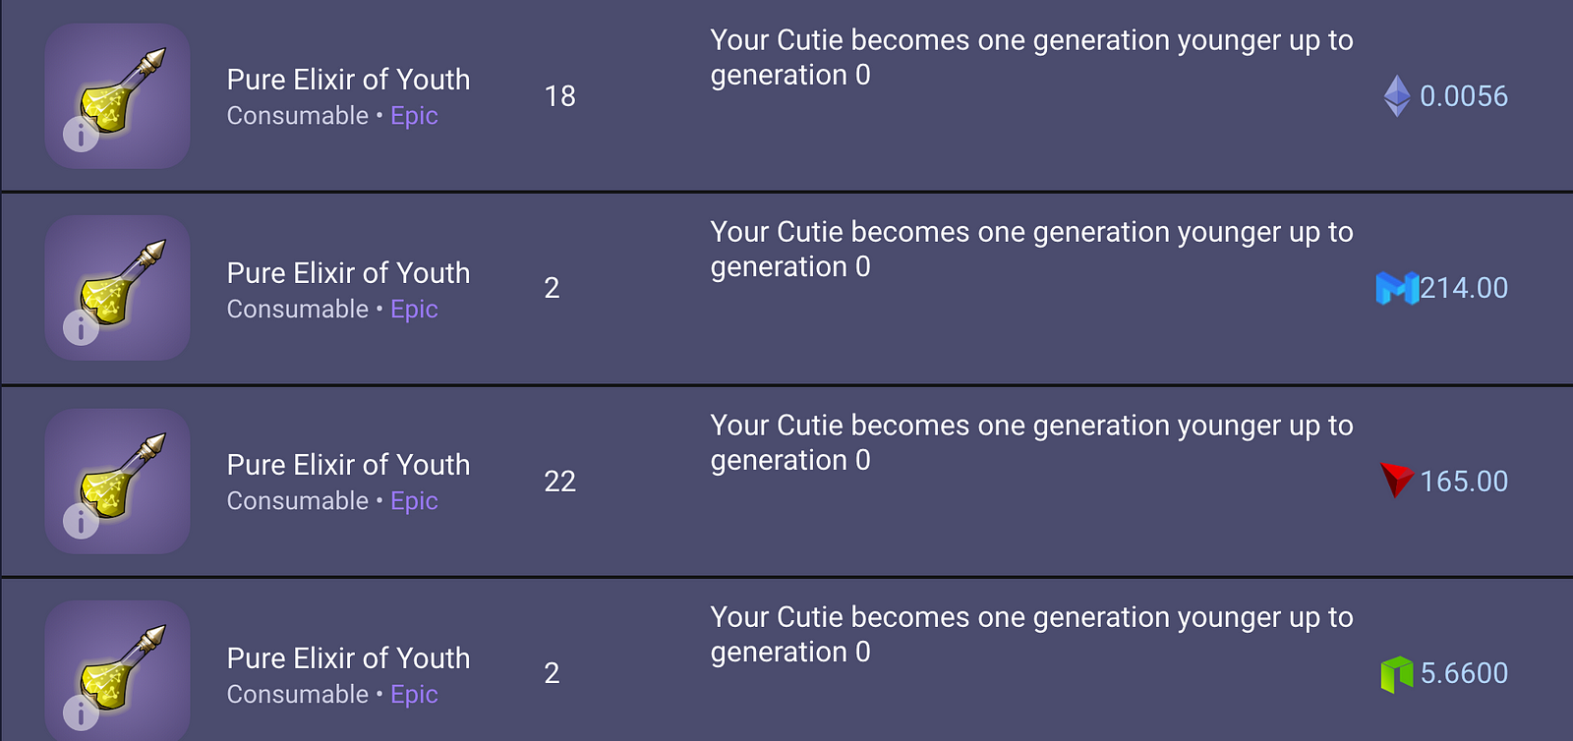Screen dimensions: 1573x741
Task: Open the second Pure Elixir potion thumbnail
Action: coord(117,288)
